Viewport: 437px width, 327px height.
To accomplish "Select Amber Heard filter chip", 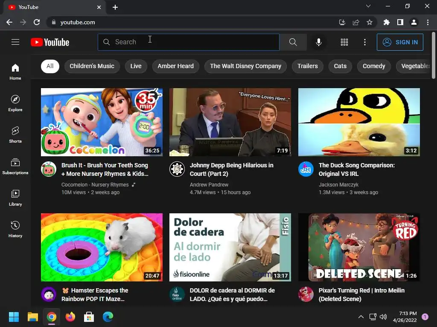I will click(x=175, y=66).
